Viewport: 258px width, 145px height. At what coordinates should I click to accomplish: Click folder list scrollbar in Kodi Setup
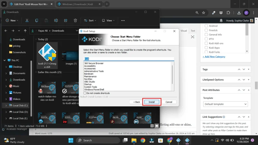coord(172,74)
